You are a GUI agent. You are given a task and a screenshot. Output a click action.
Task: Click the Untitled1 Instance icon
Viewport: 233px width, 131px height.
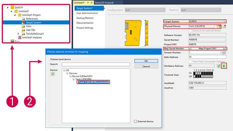click(20, 38)
